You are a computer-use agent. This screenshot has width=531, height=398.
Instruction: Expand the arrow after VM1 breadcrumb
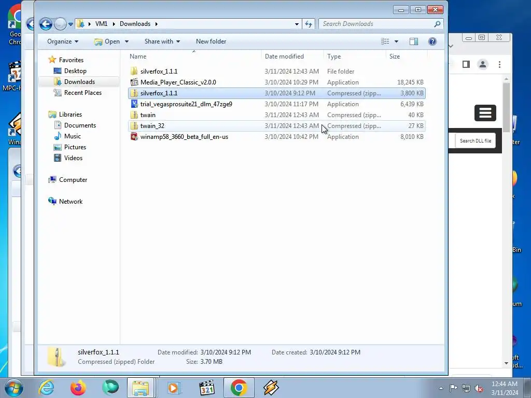tap(114, 24)
